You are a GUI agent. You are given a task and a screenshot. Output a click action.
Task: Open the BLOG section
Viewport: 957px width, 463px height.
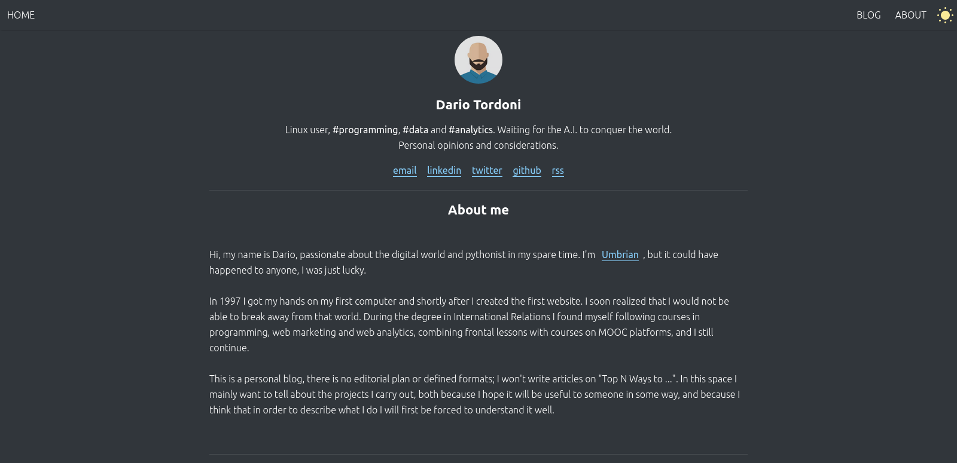tap(868, 15)
